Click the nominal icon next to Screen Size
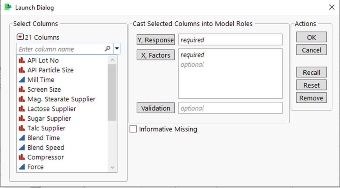The image size is (340, 188). [x=22, y=89]
